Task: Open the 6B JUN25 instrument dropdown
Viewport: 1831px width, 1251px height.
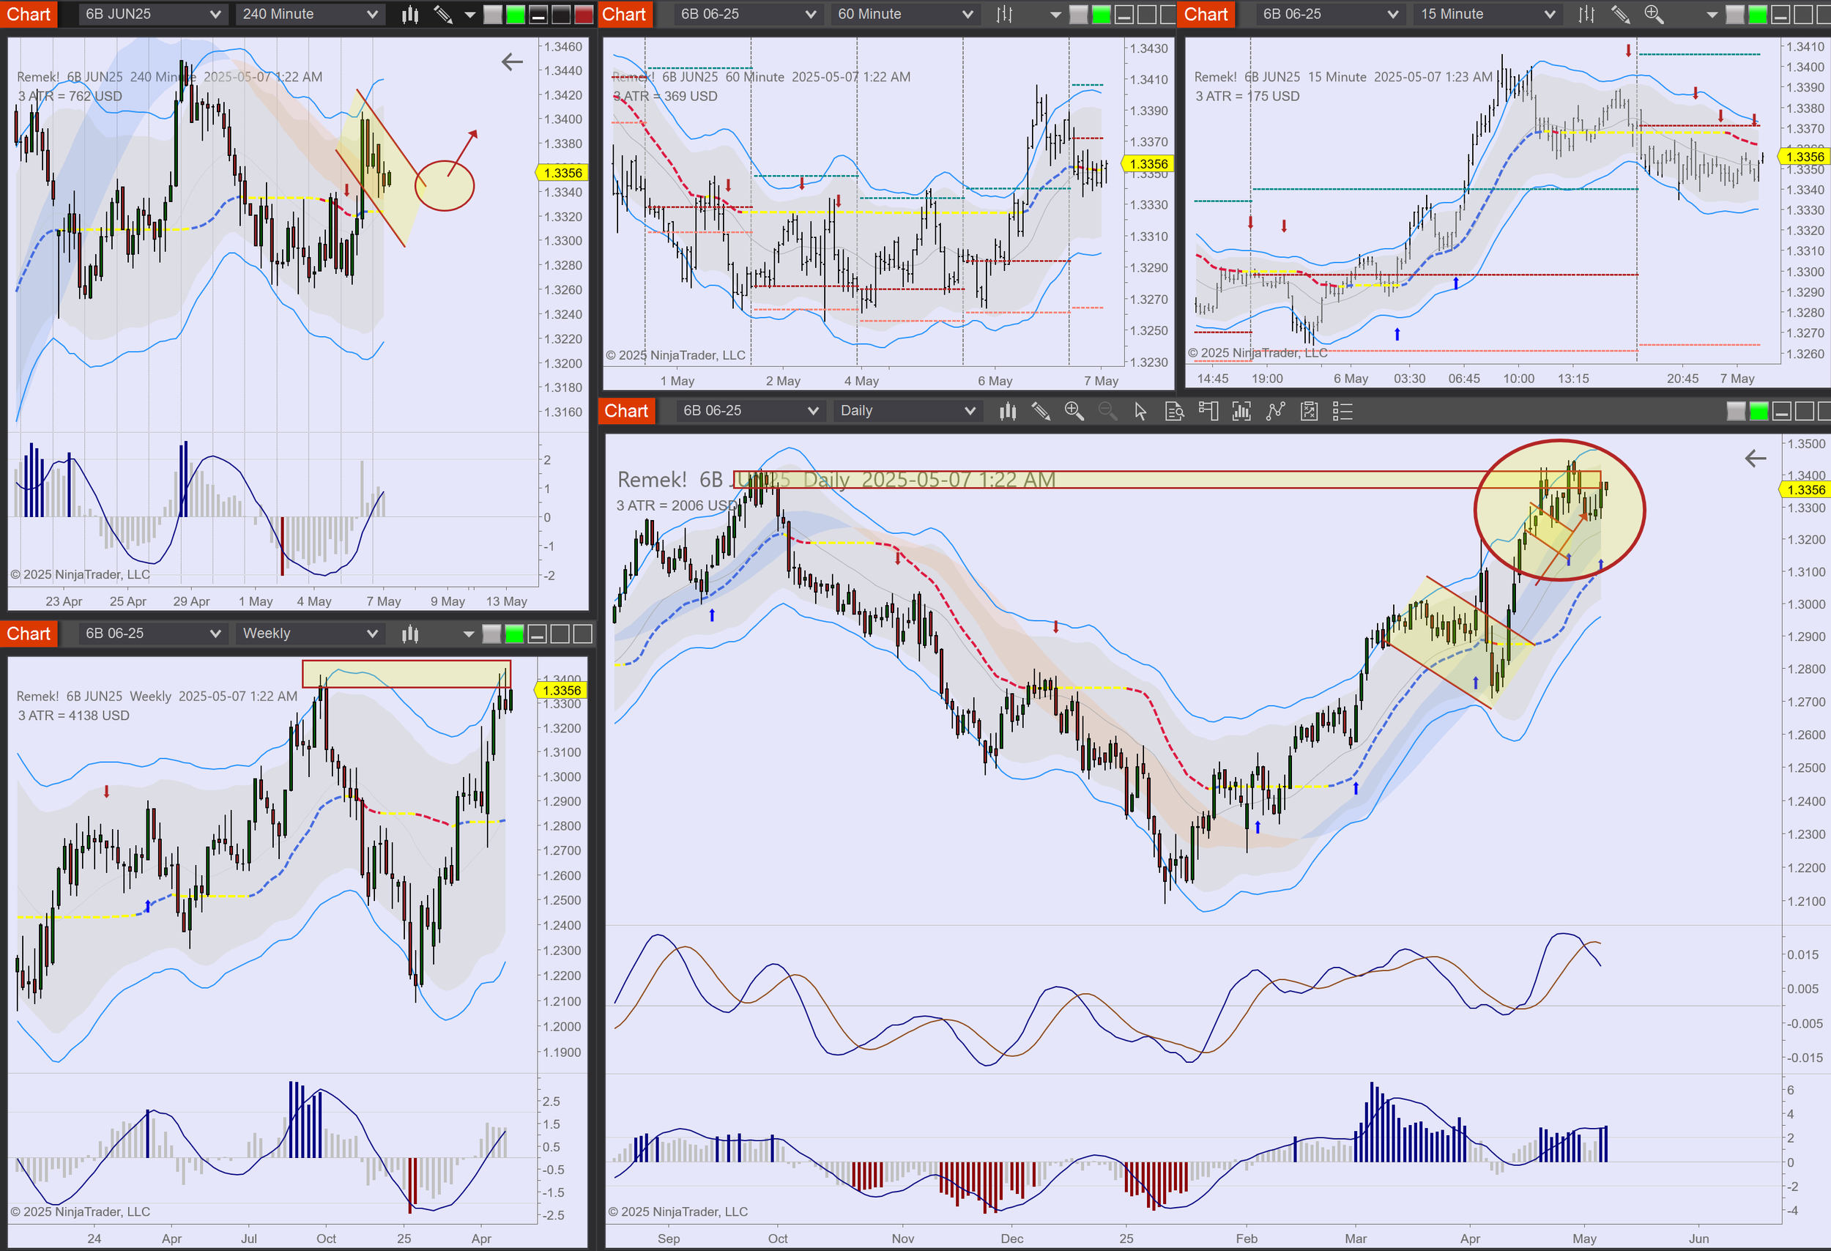Action: 152,14
